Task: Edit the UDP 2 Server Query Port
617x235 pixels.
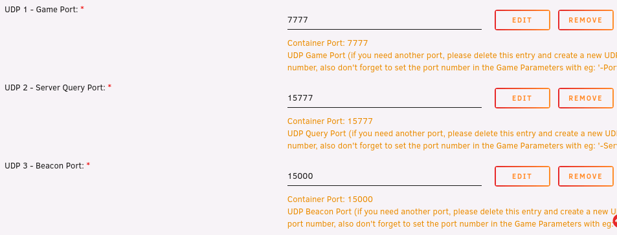Action: click(522, 98)
